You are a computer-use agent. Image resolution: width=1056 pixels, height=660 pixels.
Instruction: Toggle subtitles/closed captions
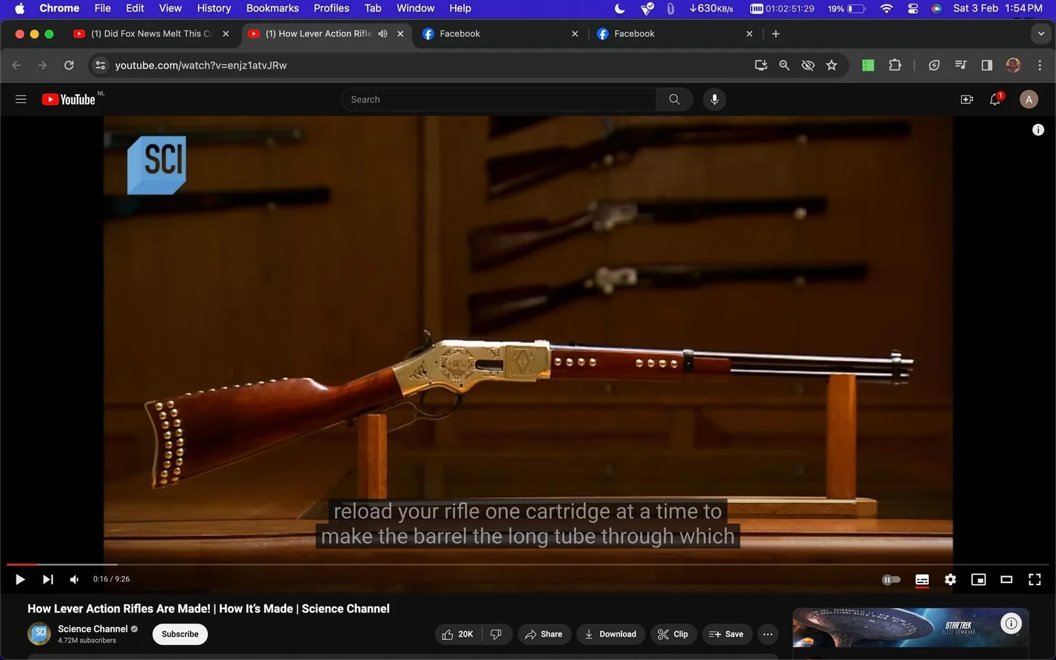point(922,580)
